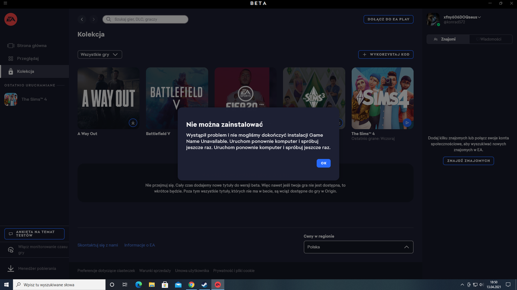This screenshot has width=517, height=290.
Task: Open The Sims 4 in recently launched list
Action: coord(34,99)
